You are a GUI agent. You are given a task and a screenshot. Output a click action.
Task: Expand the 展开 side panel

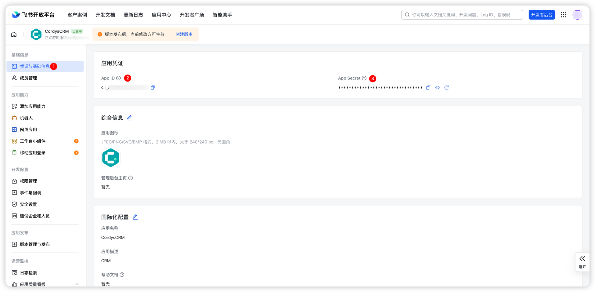tap(582, 262)
